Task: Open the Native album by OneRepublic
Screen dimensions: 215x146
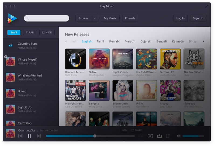Action: click(99, 59)
